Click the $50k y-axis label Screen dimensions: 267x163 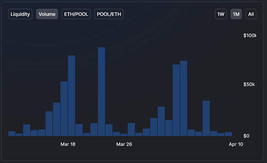point(249,85)
